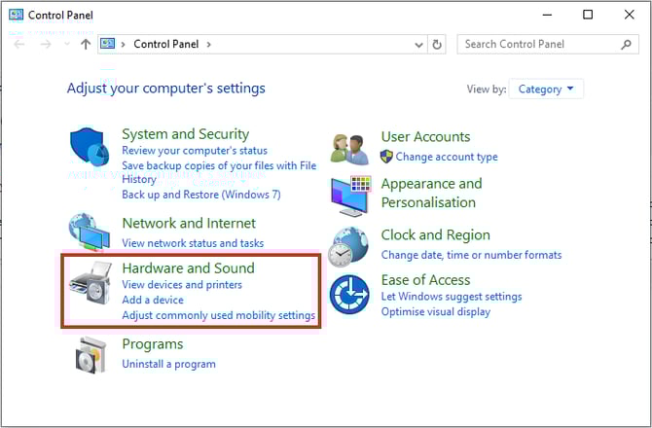The width and height of the screenshot is (652, 428).
Task: Select Change account type link
Action: pyautogui.click(x=447, y=157)
